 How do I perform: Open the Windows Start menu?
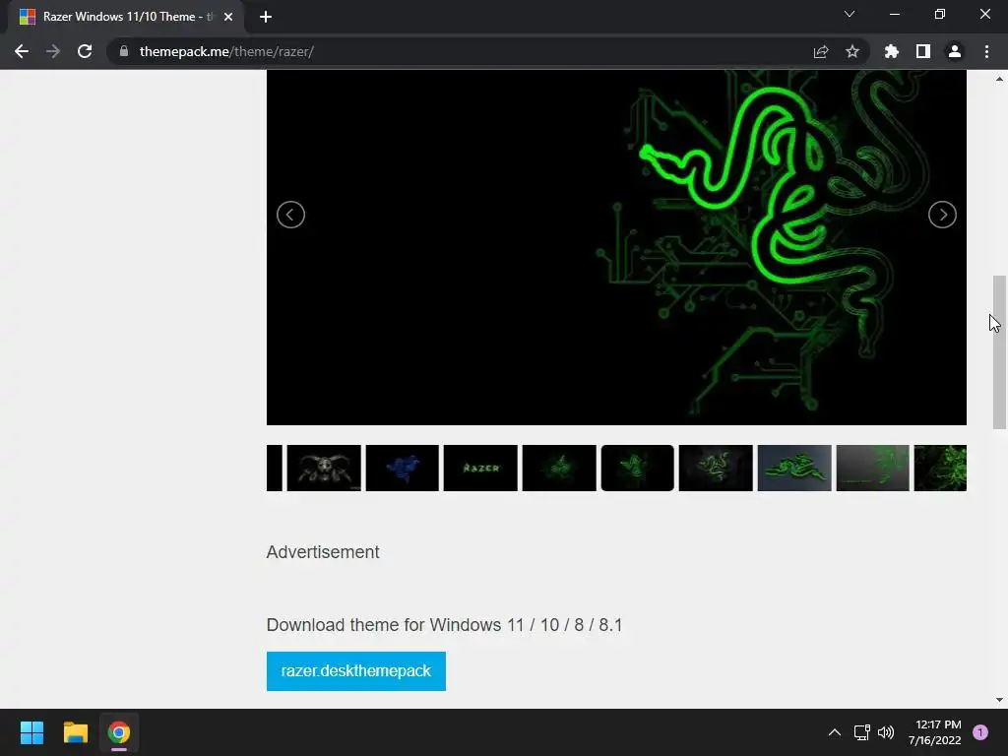(31, 732)
